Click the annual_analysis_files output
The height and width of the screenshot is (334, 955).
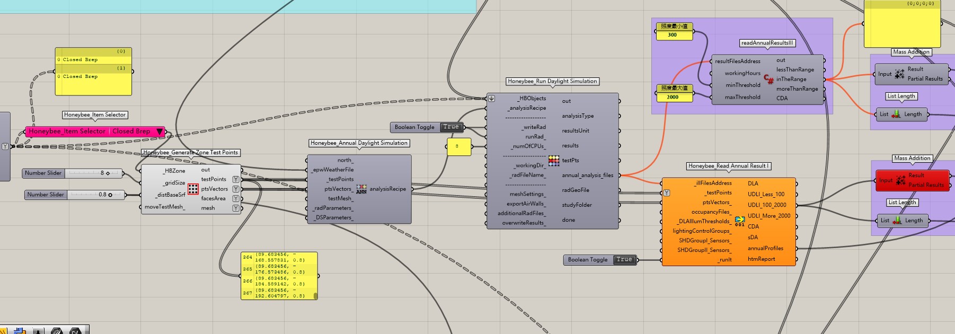588,175
